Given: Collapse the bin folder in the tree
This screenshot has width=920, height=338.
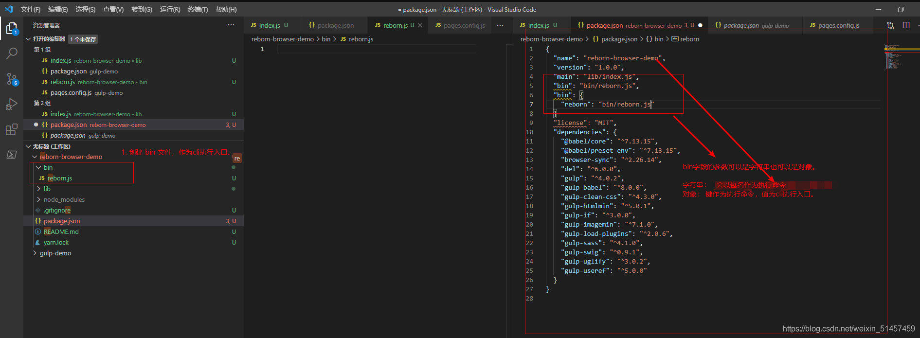Looking at the screenshot, I should tap(38, 167).
